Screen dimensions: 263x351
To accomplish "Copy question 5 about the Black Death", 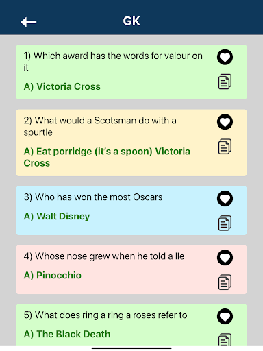I will (225, 339).
